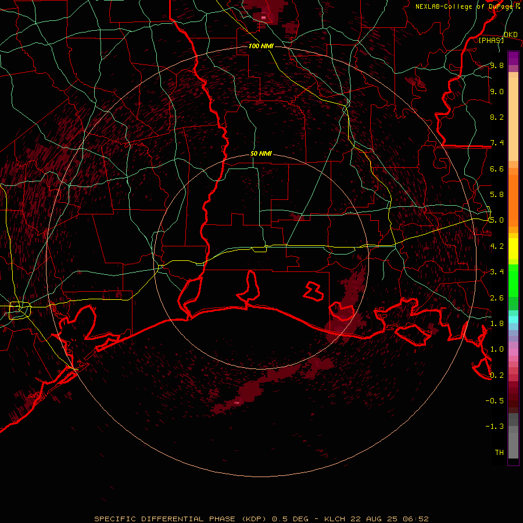Select the 0.2 scale value
Image resolution: width=523 pixels, height=523 pixels.
(x=497, y=375)
